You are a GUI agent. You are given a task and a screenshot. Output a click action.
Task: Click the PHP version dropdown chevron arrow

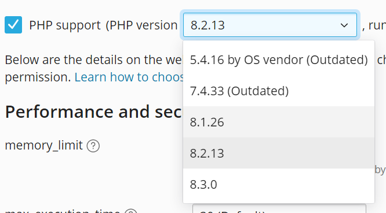coord(344,25)
